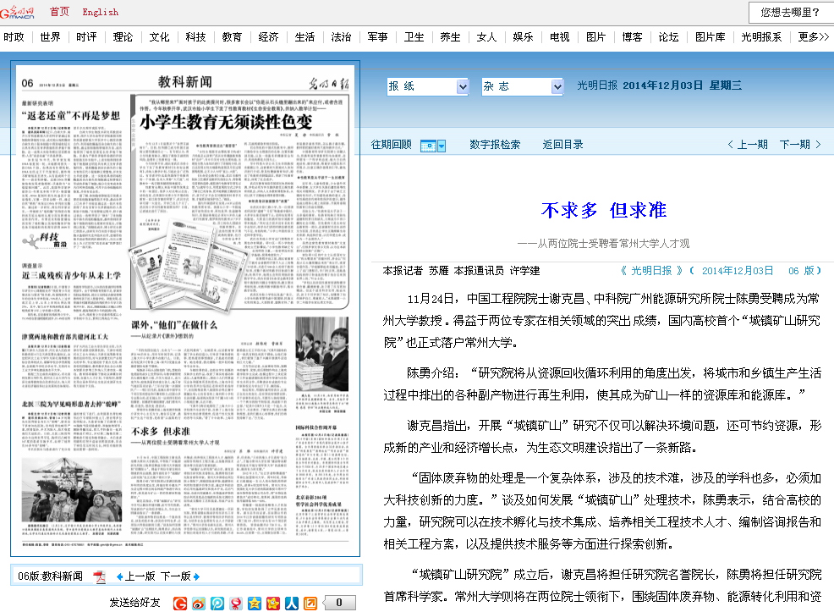Expand 更多 in the navigation bar
The width and height of the screenshot is (834, 612).
813,37
